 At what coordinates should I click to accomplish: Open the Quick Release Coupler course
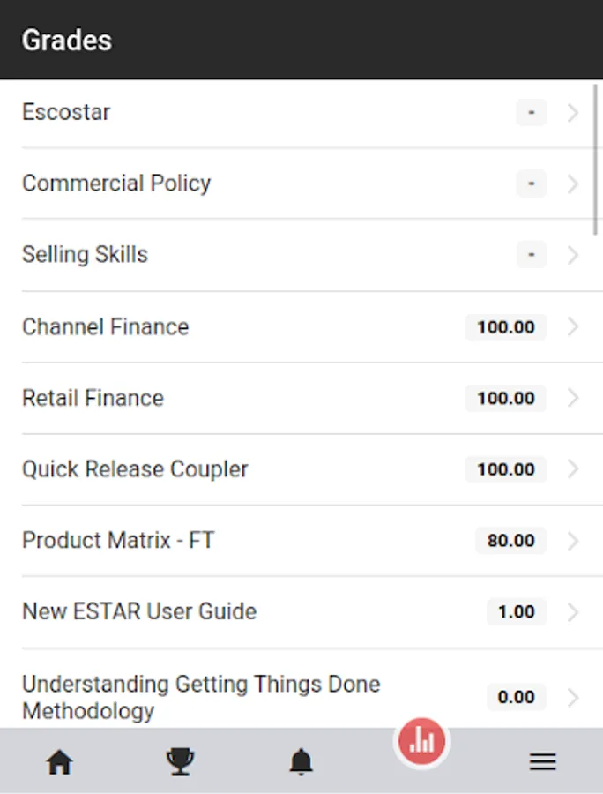[135, 469]
